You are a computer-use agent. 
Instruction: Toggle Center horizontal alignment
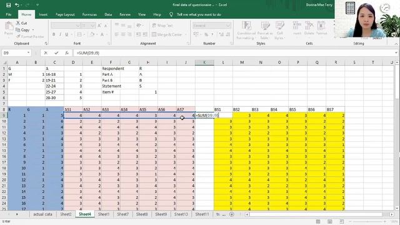coord(123,34)
